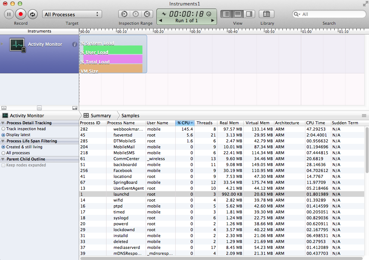Sort by Process ID column header
369x260 pixels.
tap(93, 123)
